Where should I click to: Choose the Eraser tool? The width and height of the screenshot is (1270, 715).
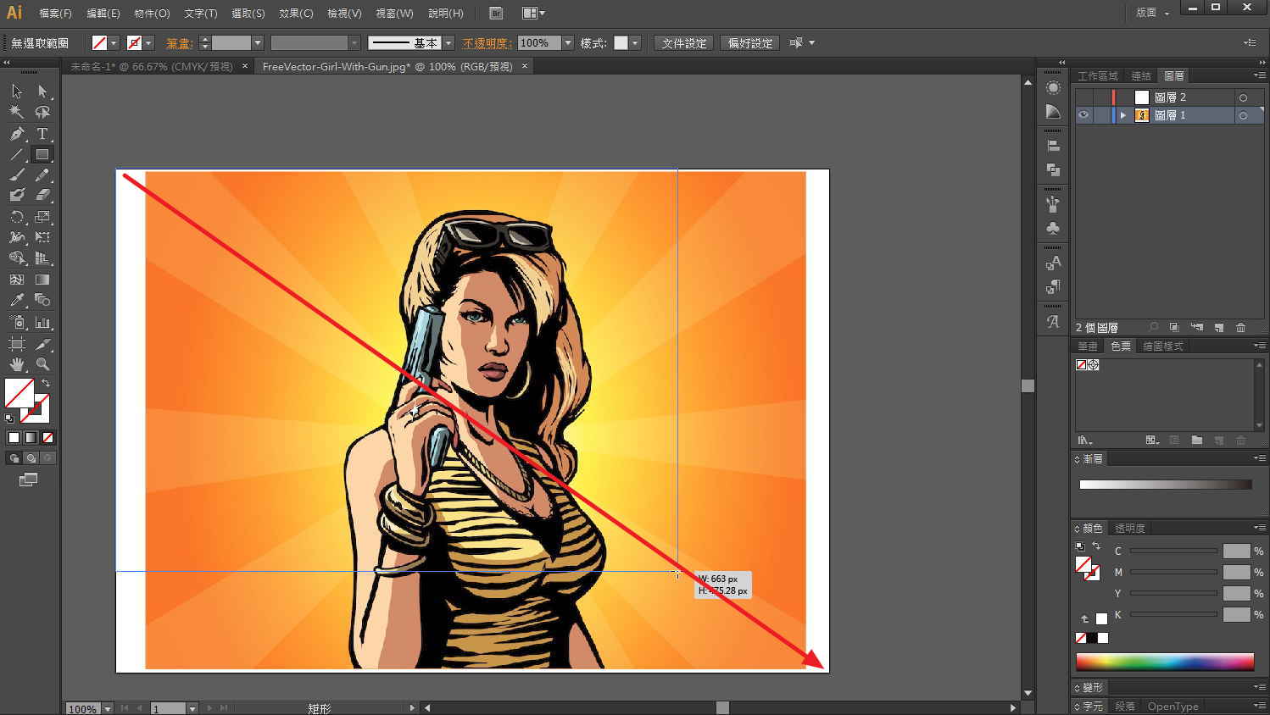(x=42, y=195)
